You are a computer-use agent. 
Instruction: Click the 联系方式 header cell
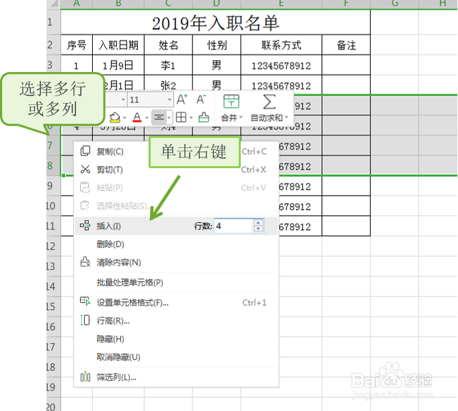(x=281, y=44)
